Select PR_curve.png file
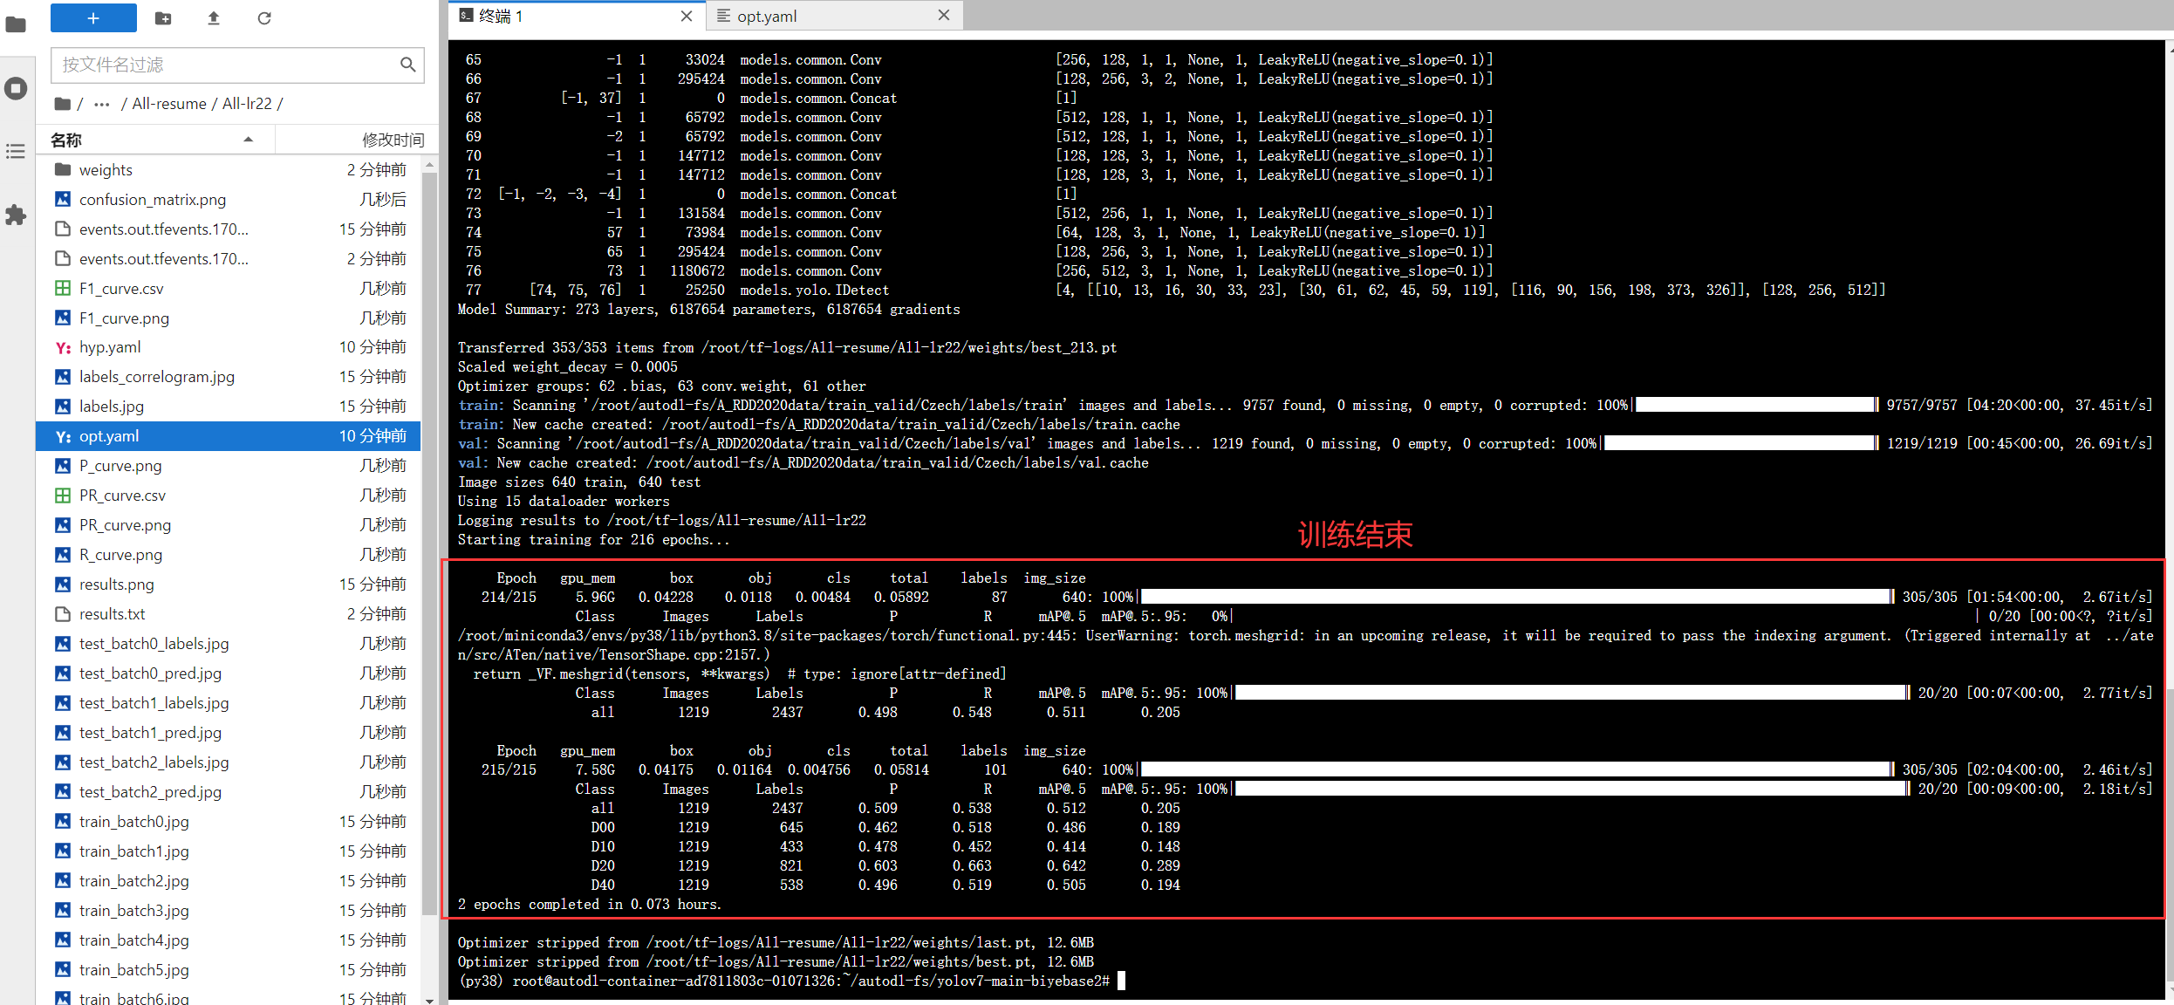 [x=229, y=525]
